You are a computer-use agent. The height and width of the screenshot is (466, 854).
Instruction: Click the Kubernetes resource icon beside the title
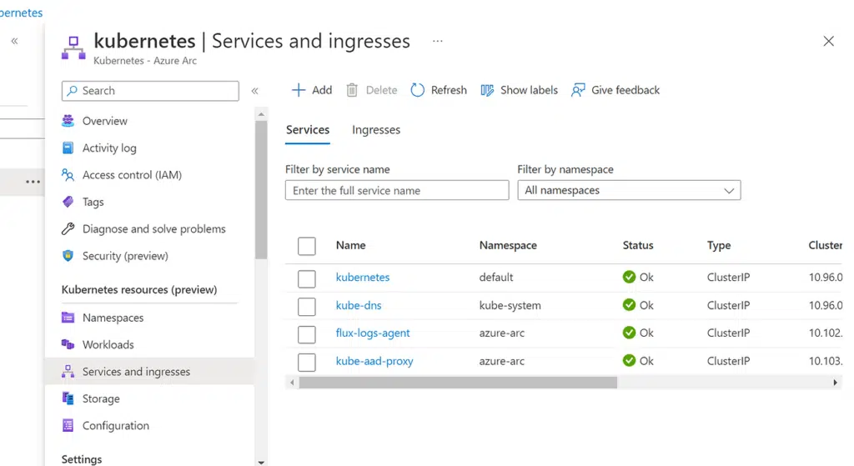pyautogui.click(x=73, y=48)
